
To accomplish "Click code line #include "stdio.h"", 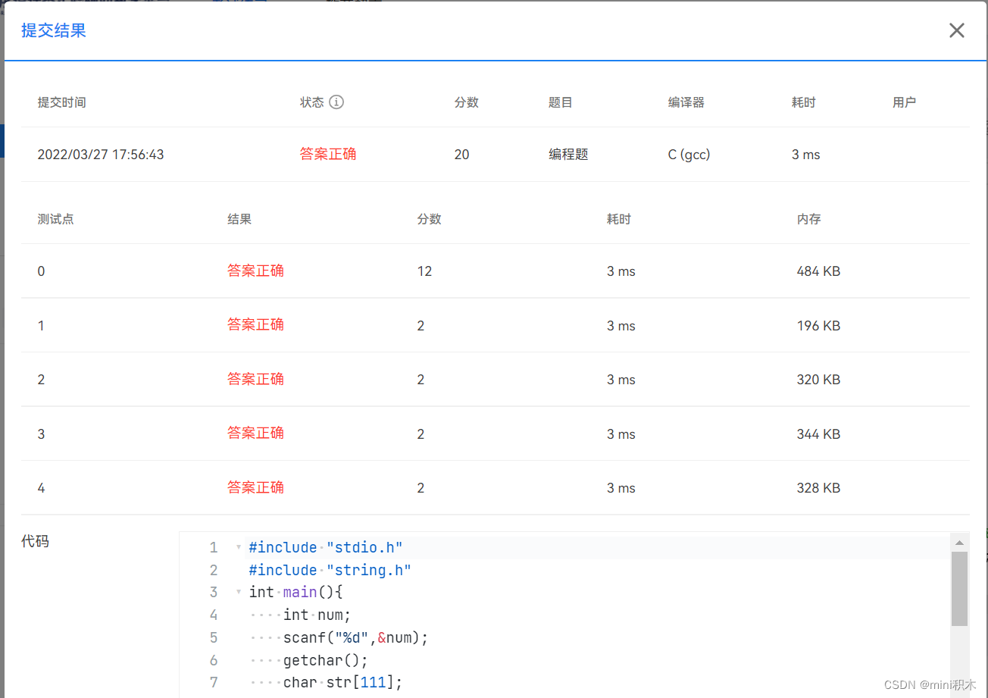I will pyautogui.click(x=326, y=547).
